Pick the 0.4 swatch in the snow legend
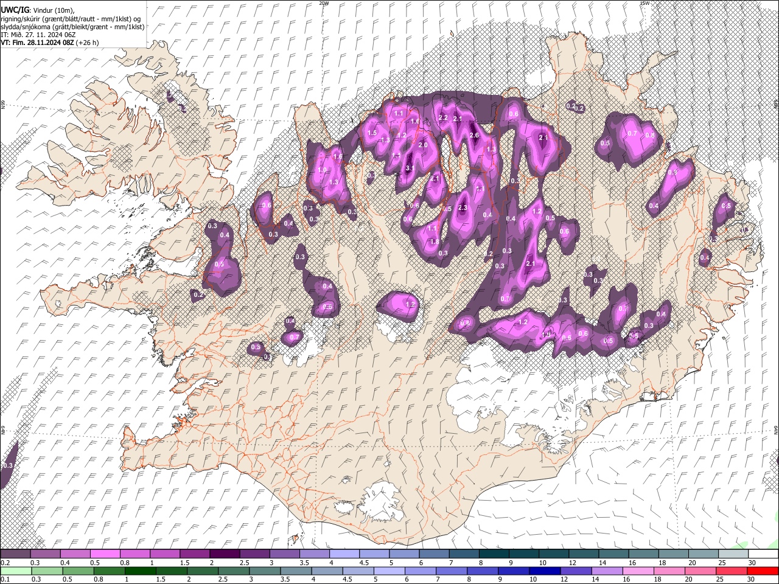This screenshot has height=584, width=779. (x=75, y=554)
